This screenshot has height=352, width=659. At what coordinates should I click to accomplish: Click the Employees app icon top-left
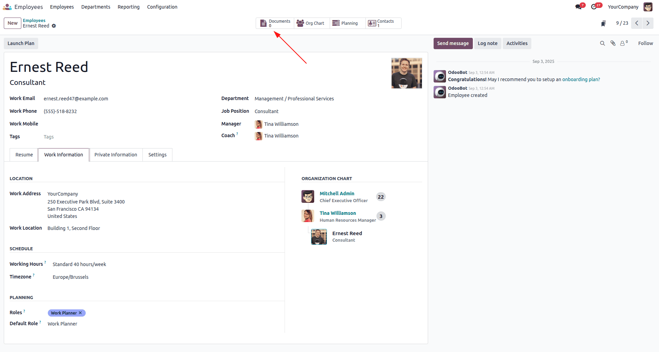7,7
